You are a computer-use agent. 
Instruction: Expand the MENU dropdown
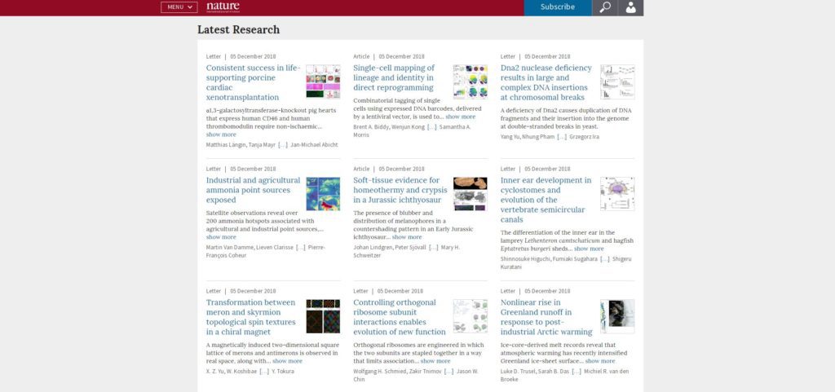[179, 7]
